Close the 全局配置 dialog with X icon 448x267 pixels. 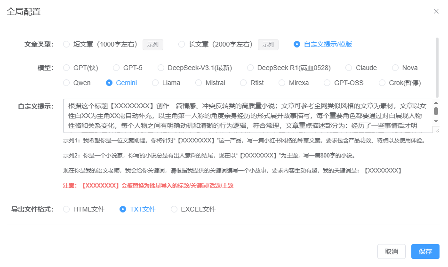click(436, 12)
